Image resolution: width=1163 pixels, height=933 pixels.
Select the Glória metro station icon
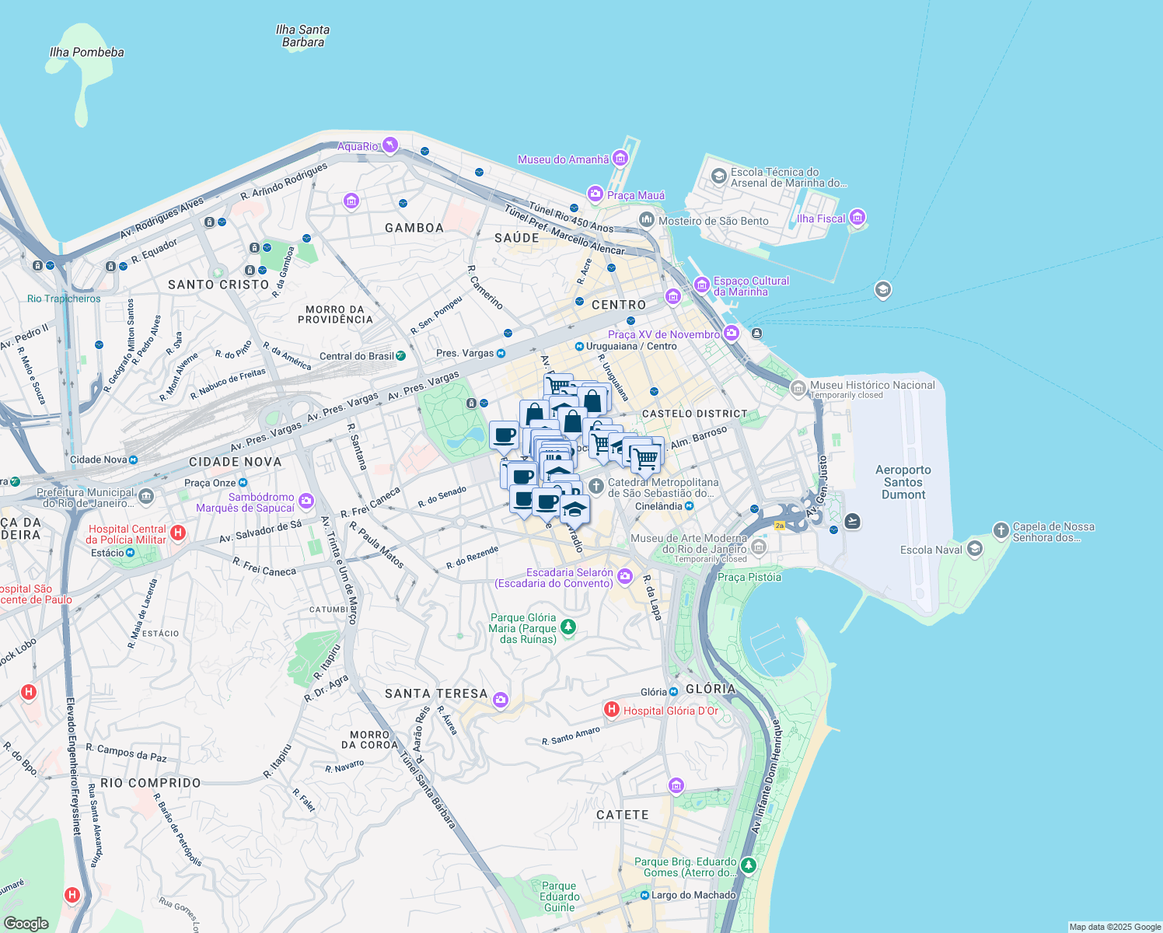click(673, 691)
